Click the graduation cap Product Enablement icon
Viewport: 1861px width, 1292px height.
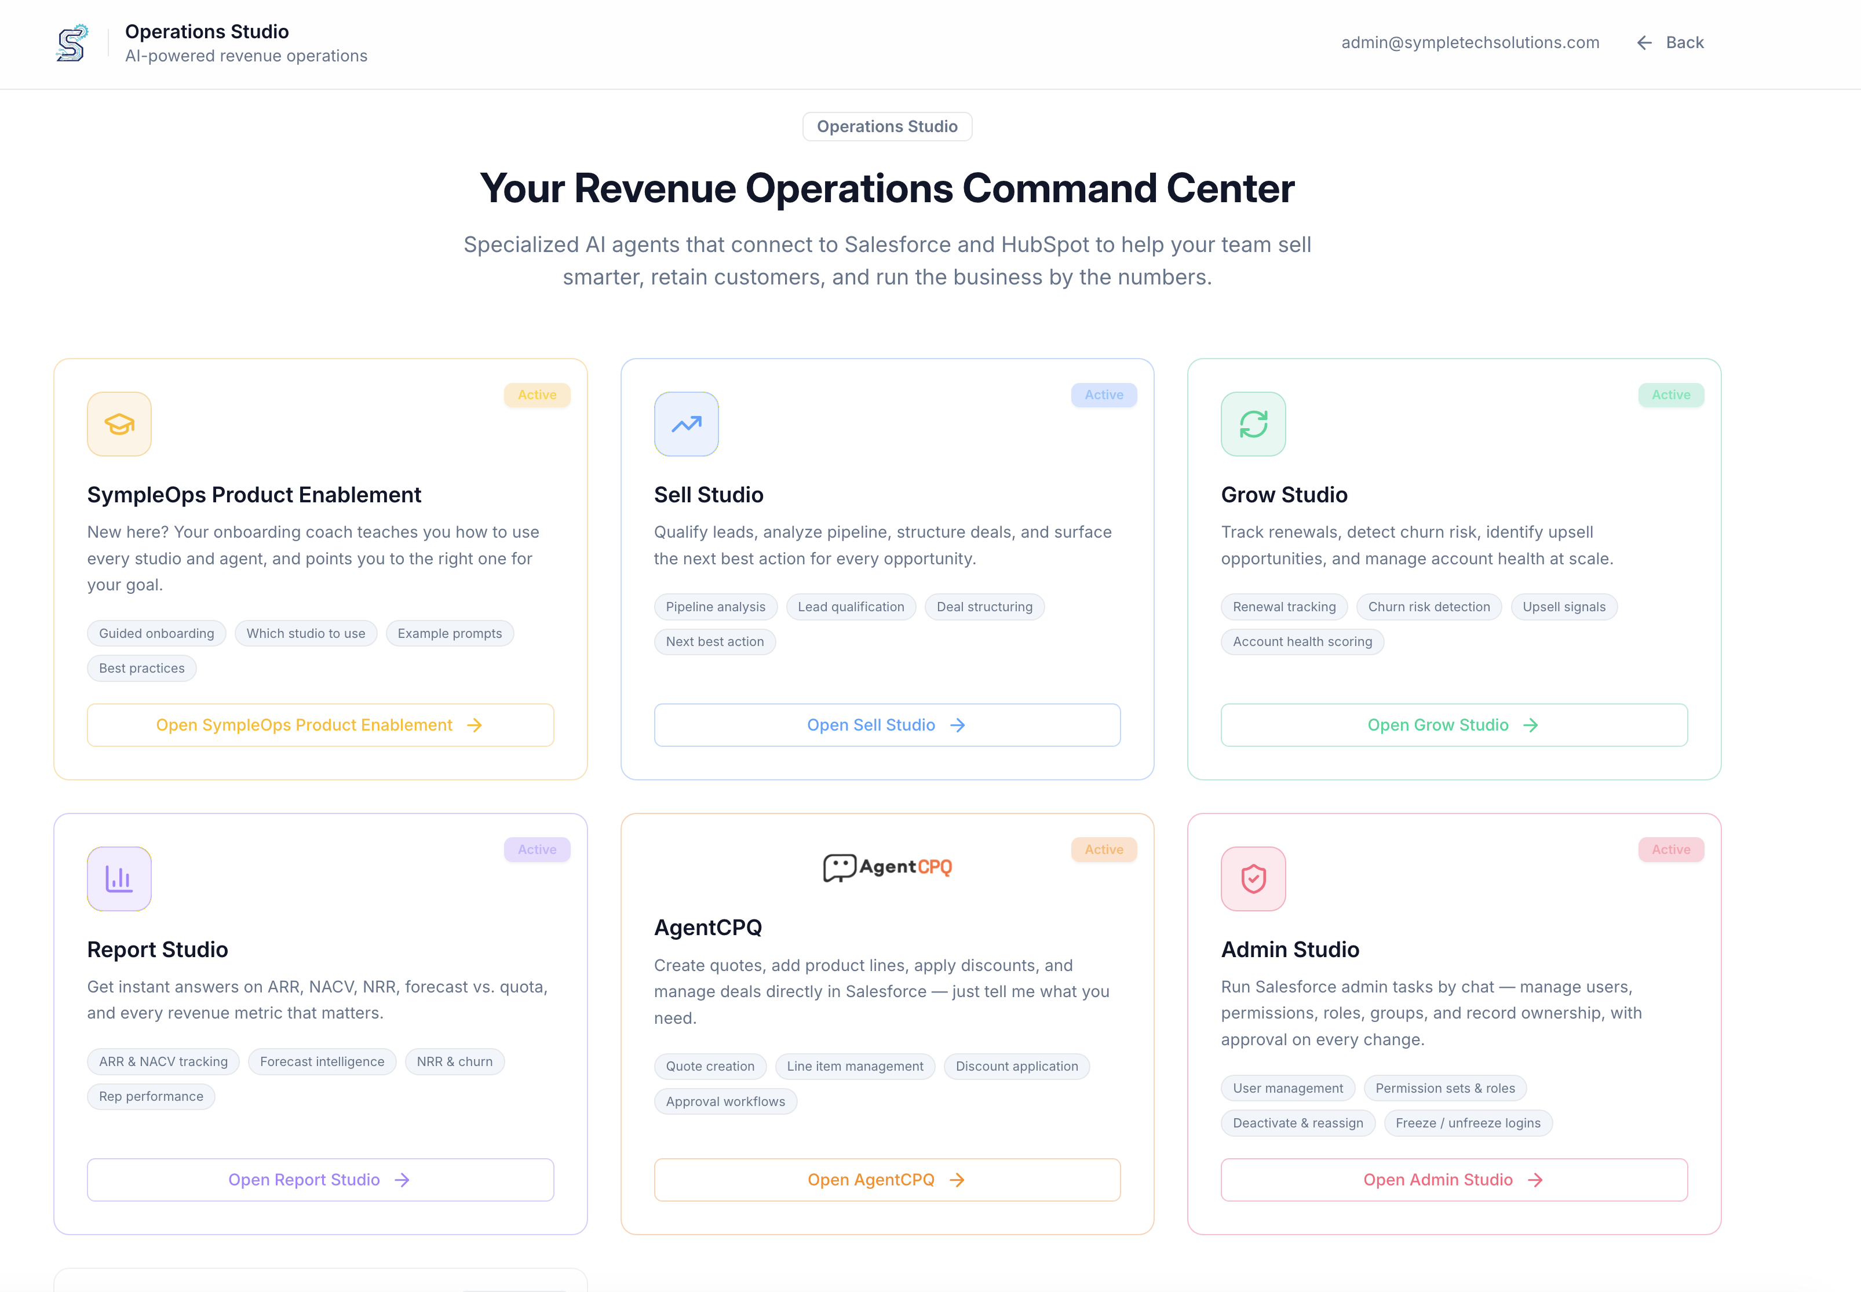119,424
